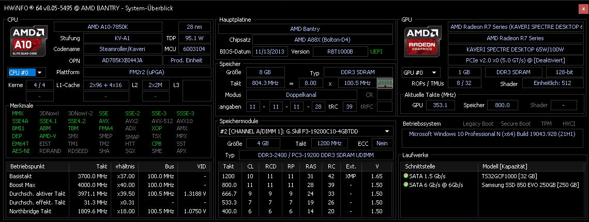
Task: Click the memory clock 804.3 MHz field
Action: coord(265,83)
